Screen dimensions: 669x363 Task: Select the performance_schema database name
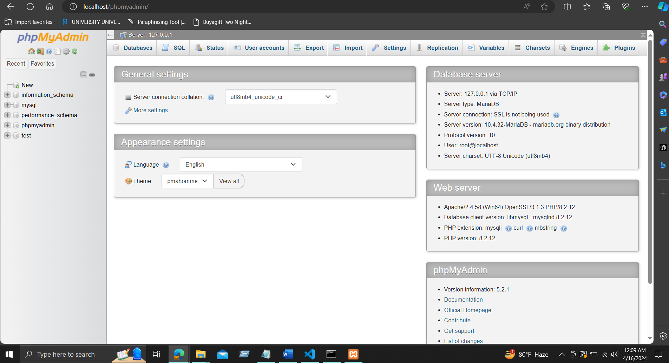49,115
